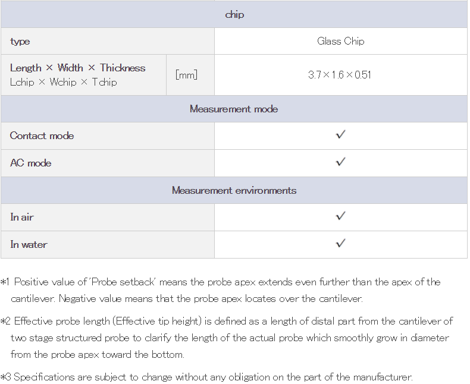
Task: Click the 'Measurement mode' header row
Action: coord(234,109)
